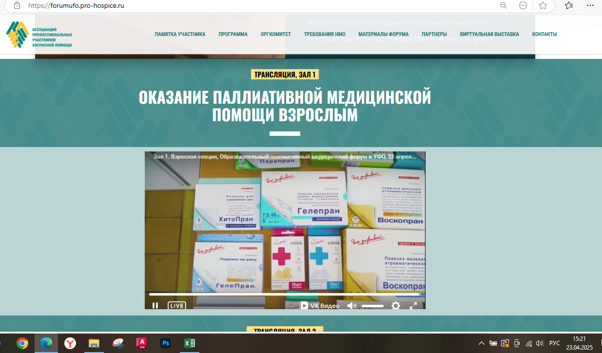Open the orange-dot tray icon right of battery

pos(505,343)
